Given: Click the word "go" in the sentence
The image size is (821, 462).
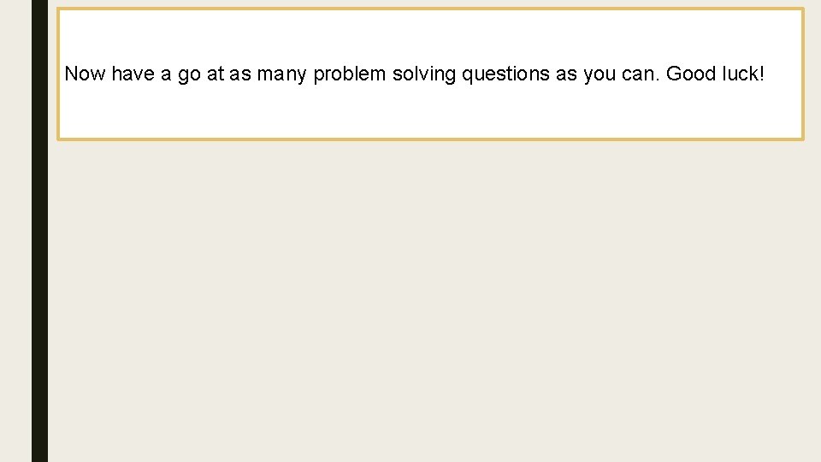Looking at the screenshot, I should (188, 74).
